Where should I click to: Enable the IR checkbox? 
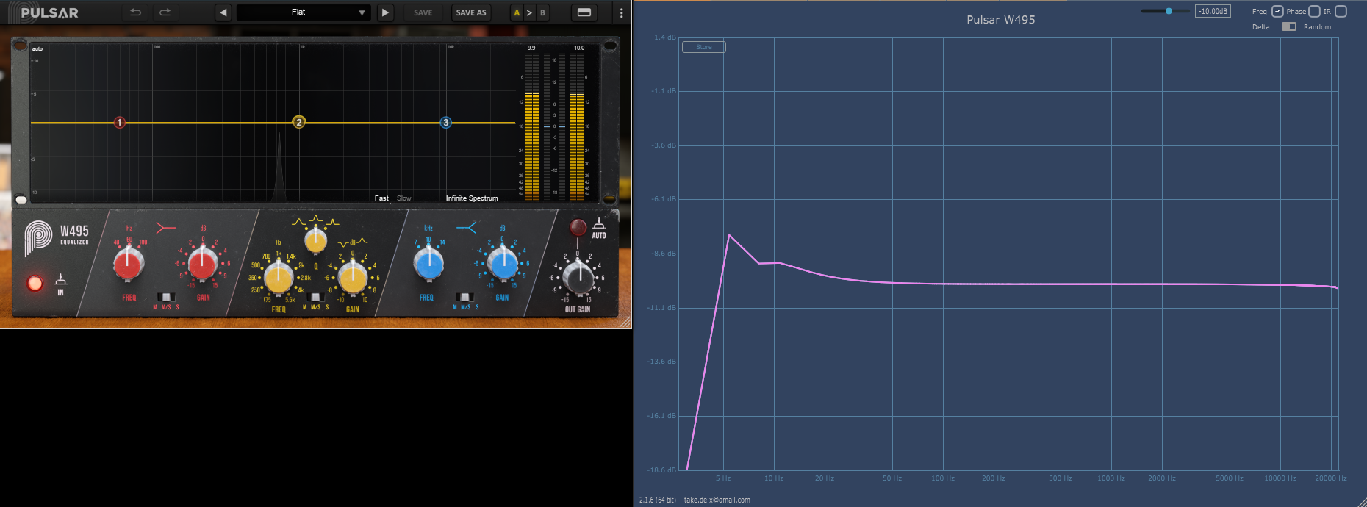pos(1341,11)
